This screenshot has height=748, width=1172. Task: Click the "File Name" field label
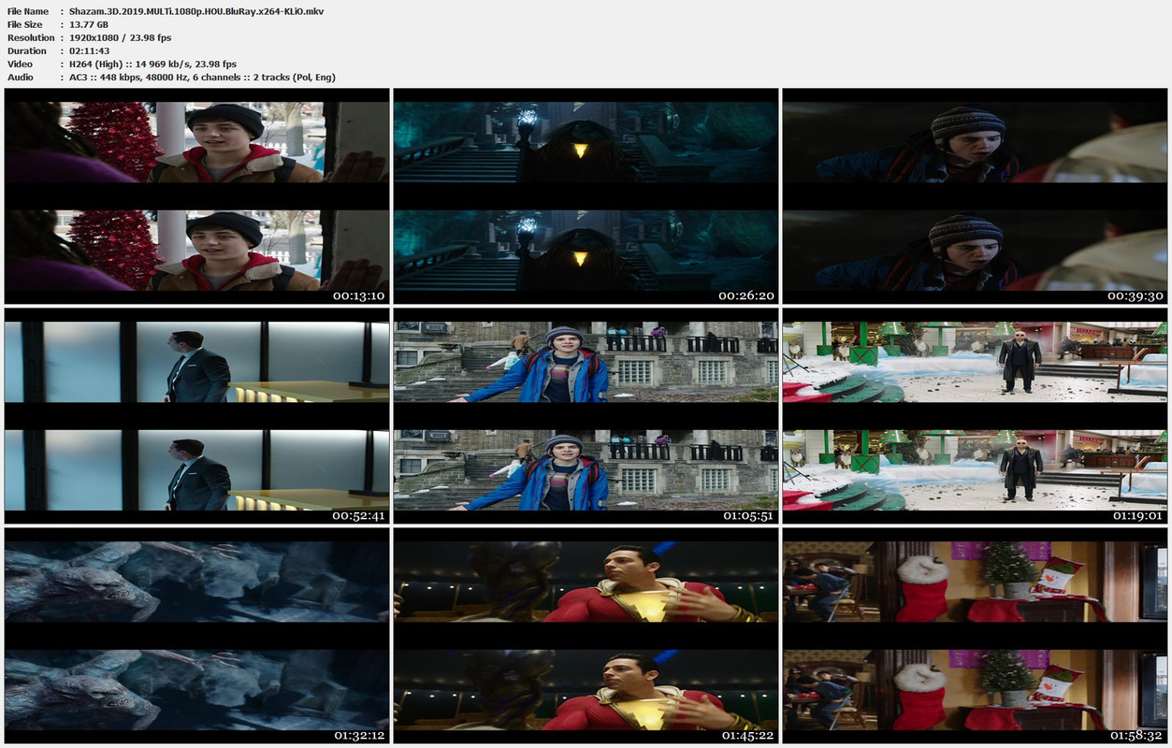click(28, 11)
